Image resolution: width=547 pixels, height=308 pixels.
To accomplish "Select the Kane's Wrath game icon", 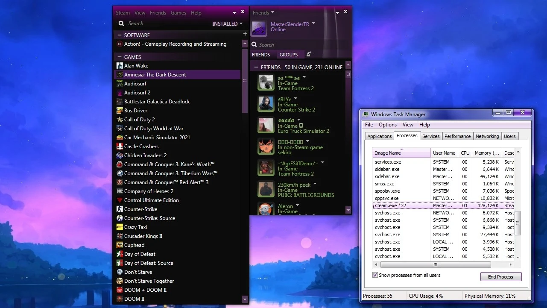I will coord(120,164).
